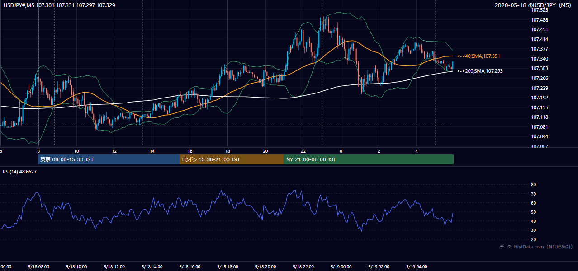Screen dimensions: 578x271
Task: Click the 5/18 14:00 time axis label
Action: 152,267
